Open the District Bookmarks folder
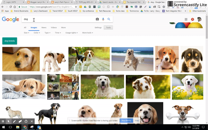208x130 pixels. tap(20, 11)
